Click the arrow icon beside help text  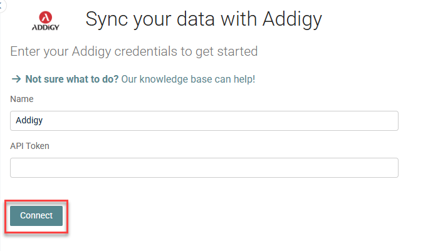click(16, 79)
